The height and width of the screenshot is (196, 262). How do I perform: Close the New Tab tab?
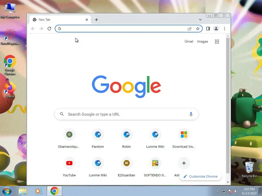tap(86, 20)
